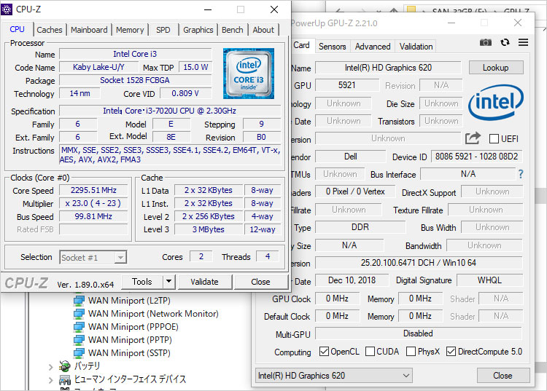Click the Validate button in CPU-Z
Screen dimensions: 547x391
click(204, 282)
